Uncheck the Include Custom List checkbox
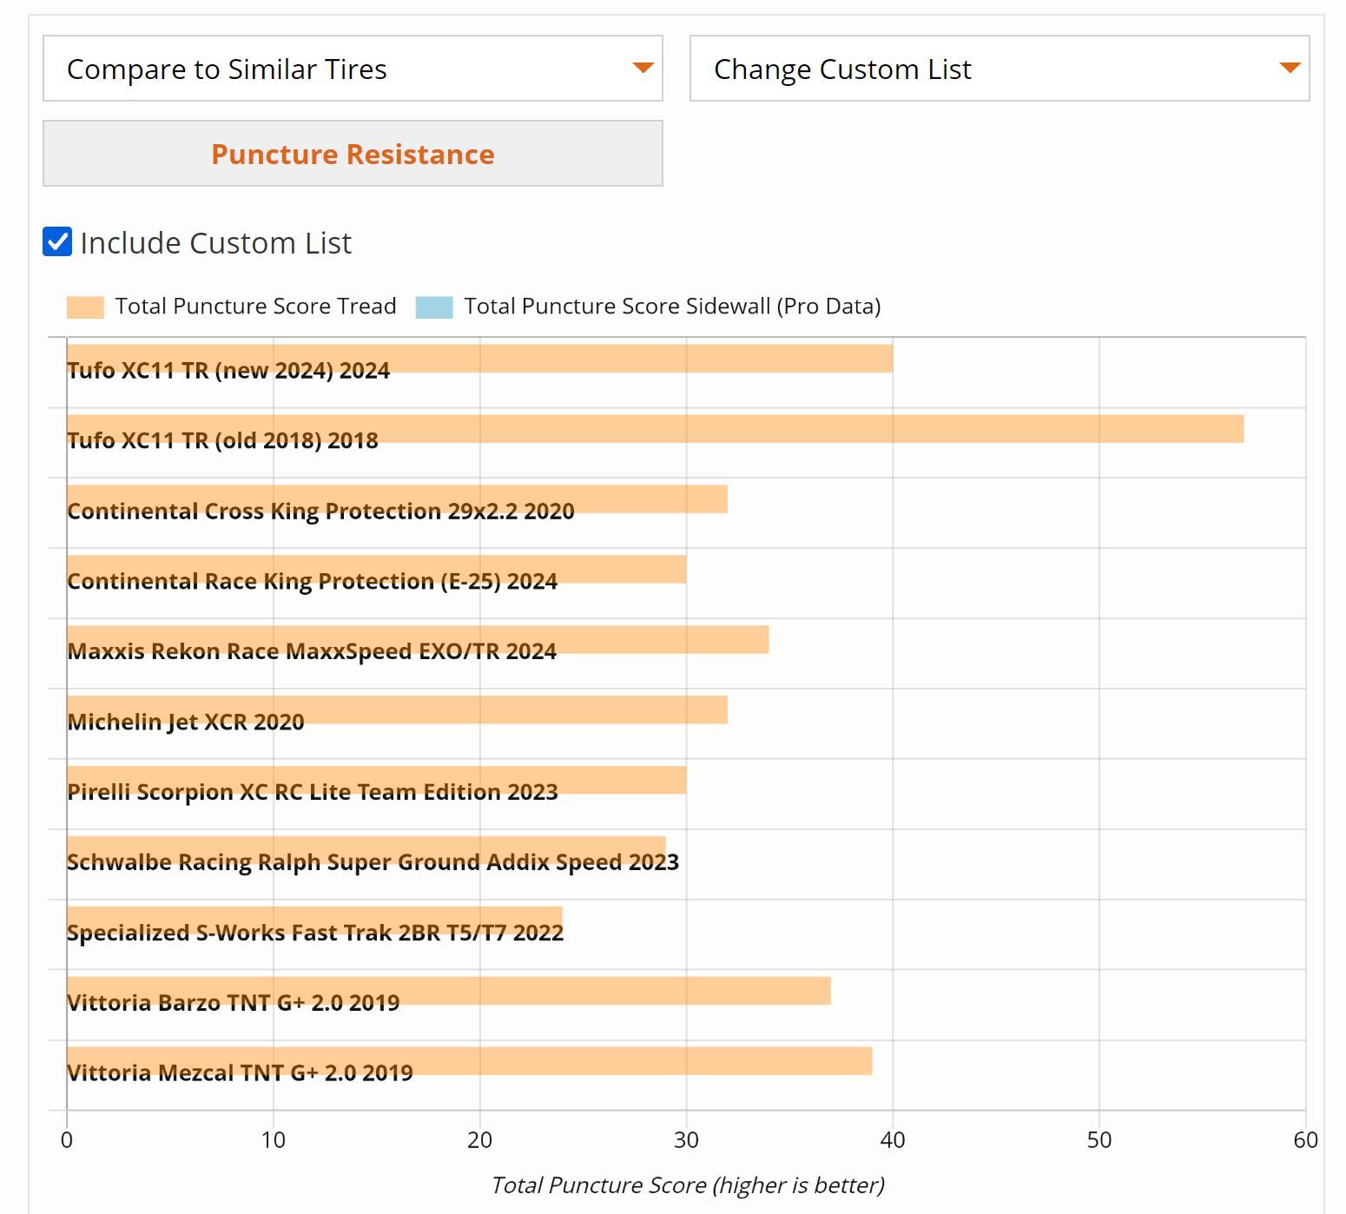The image size is (1346, 1214). point(57,242)
